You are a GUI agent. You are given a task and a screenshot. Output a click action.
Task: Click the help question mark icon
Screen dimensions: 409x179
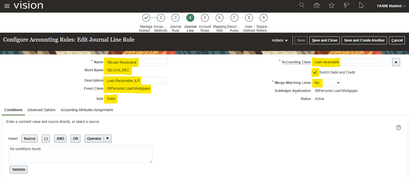(398, 128)
